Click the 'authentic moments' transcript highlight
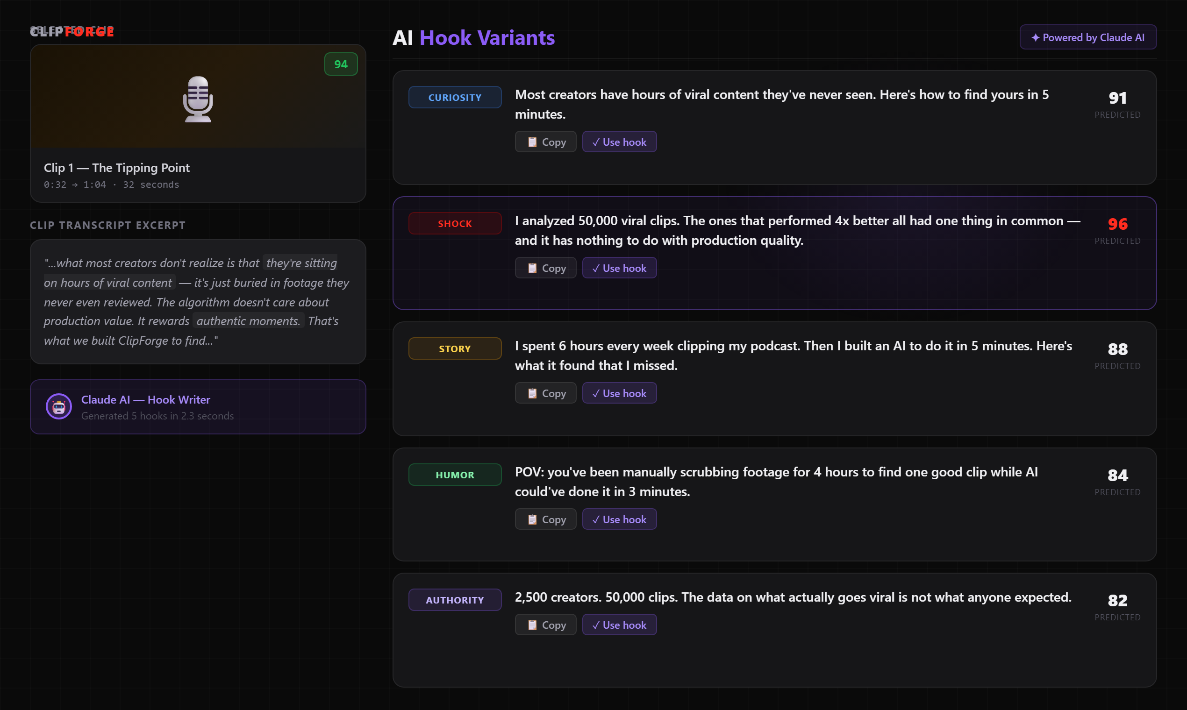1187x710 pixels. click(248, 321)
